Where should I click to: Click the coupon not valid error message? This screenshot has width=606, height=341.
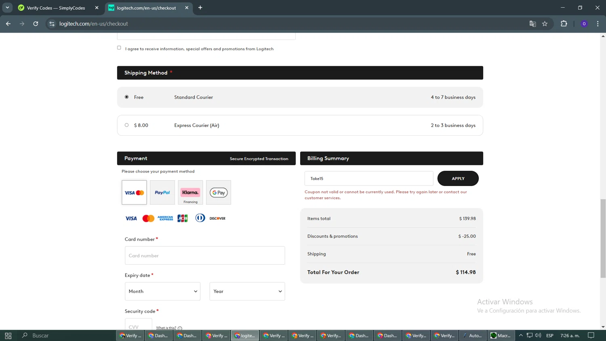(386, 195)
